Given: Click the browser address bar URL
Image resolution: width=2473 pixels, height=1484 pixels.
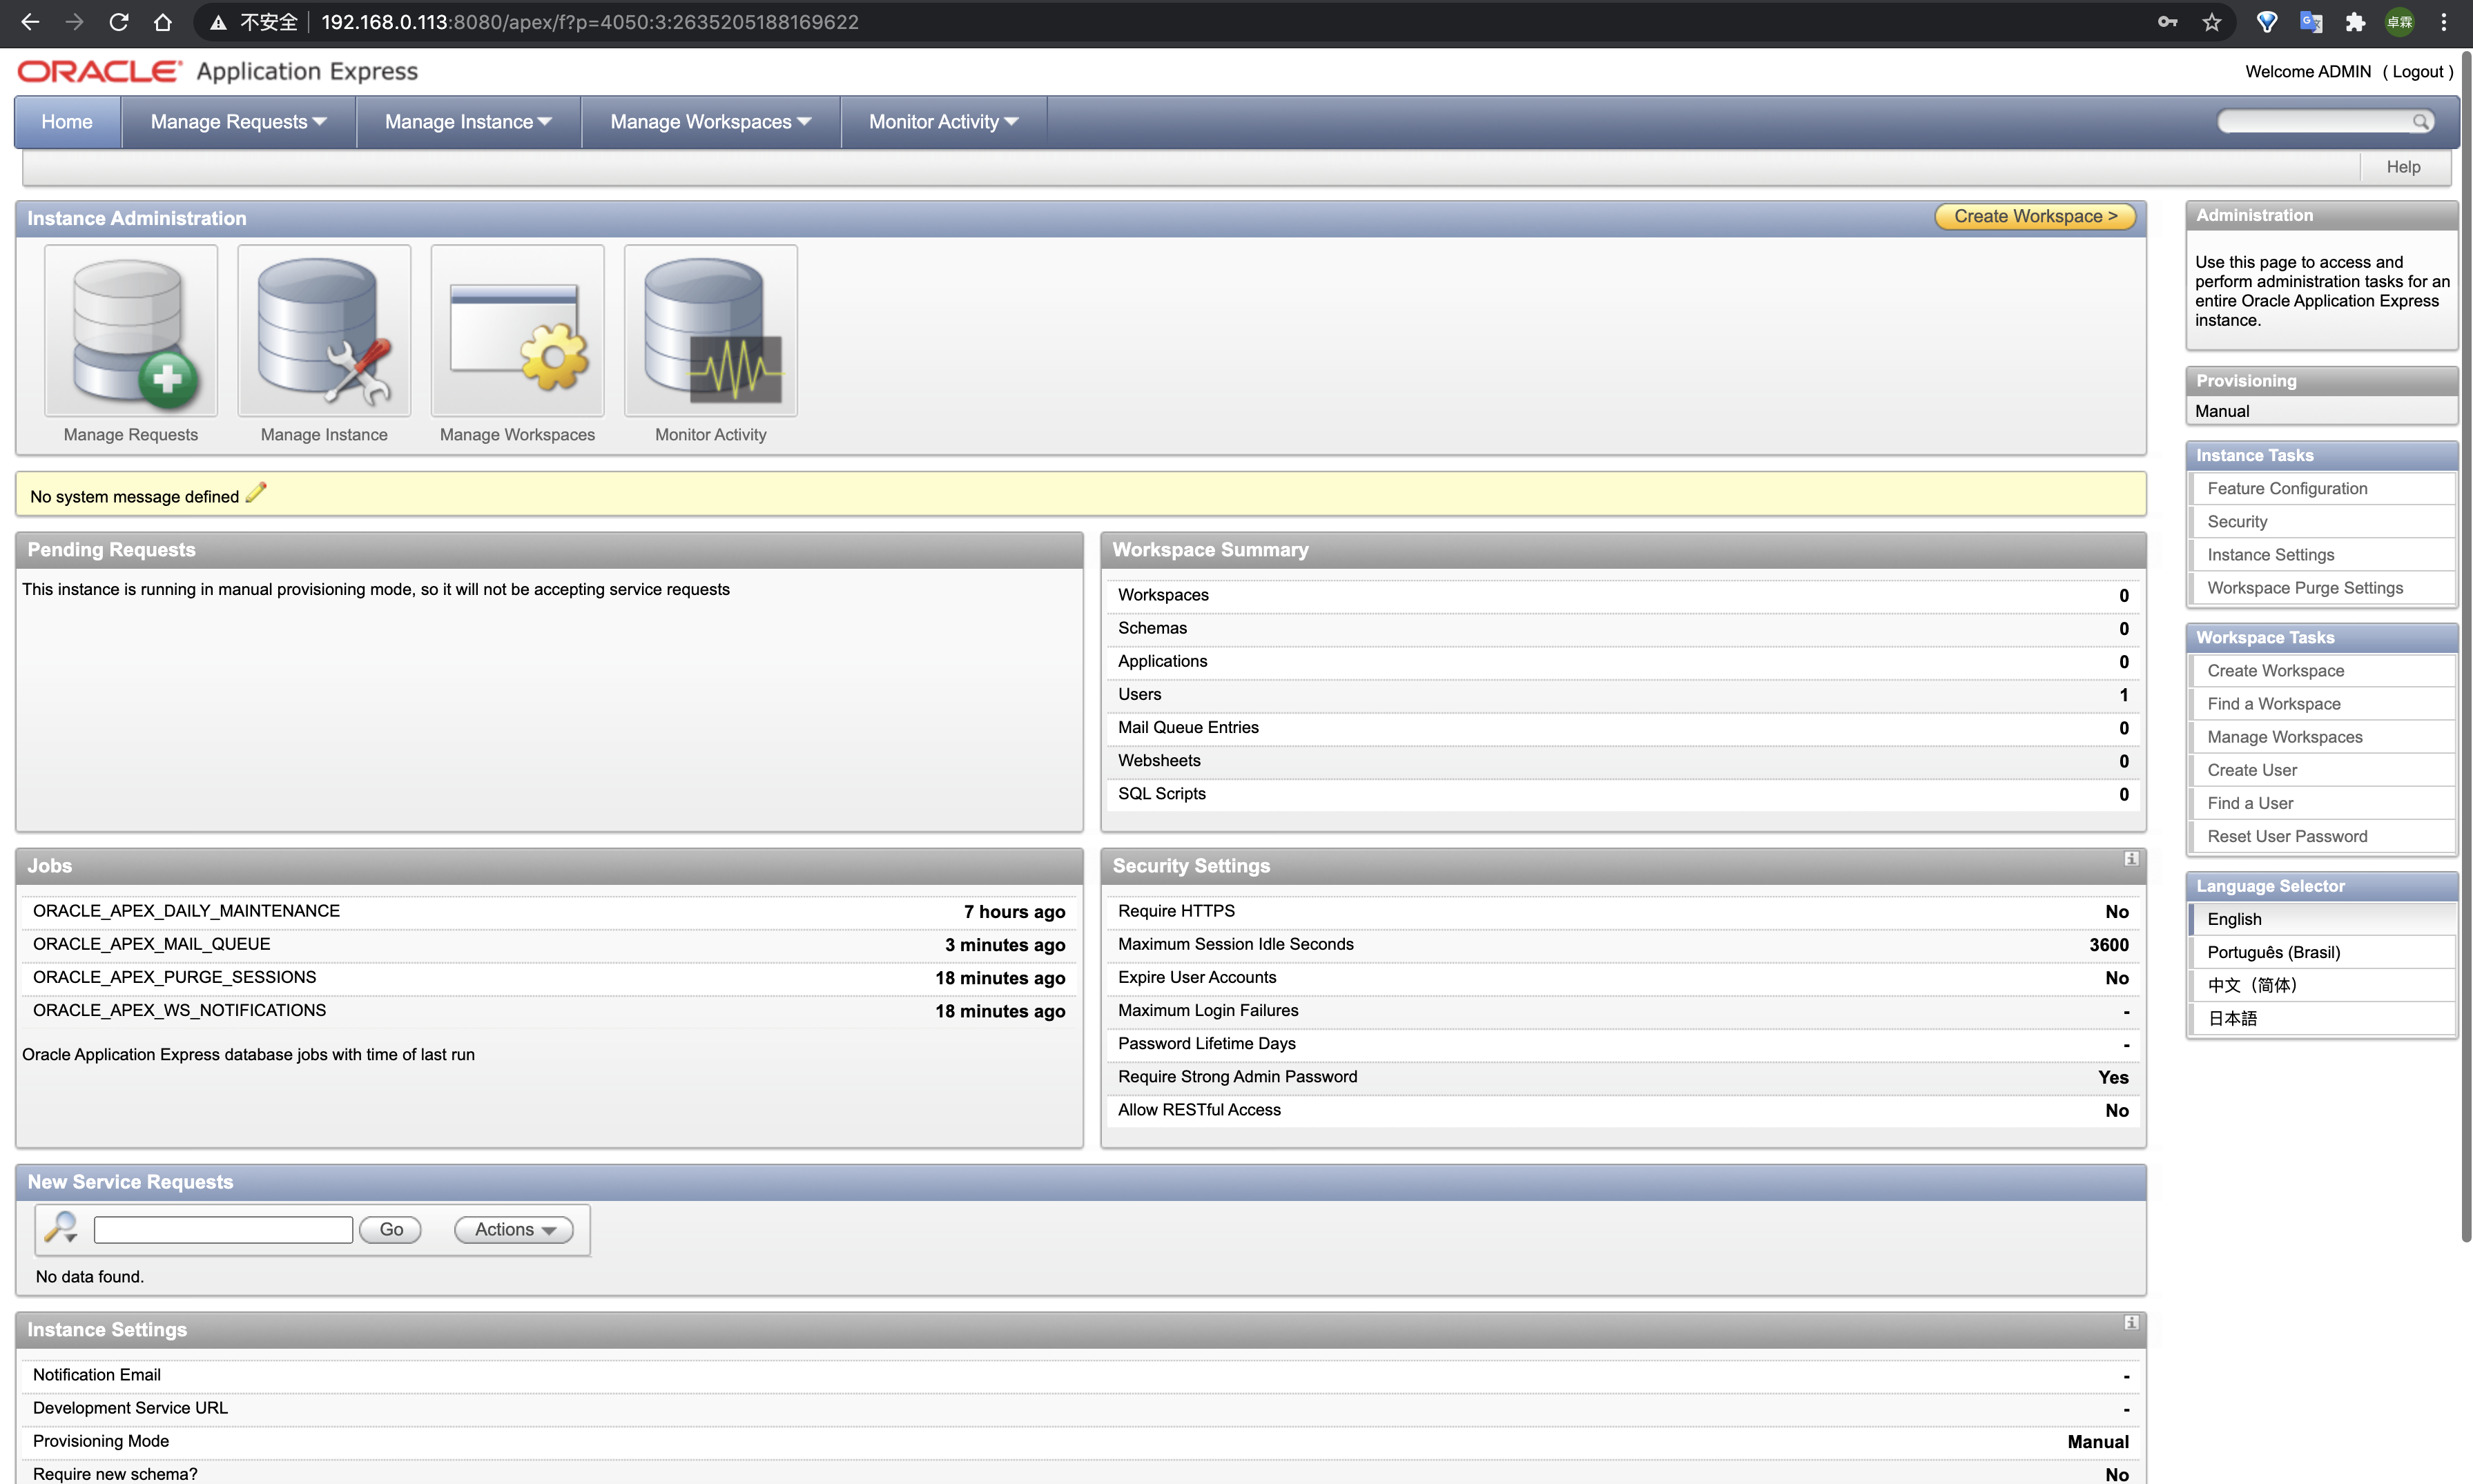Looking at the screenshot, I should point(589,22).
